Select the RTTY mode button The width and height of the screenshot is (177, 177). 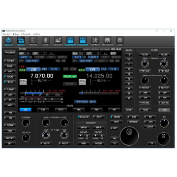click(61, 110)
